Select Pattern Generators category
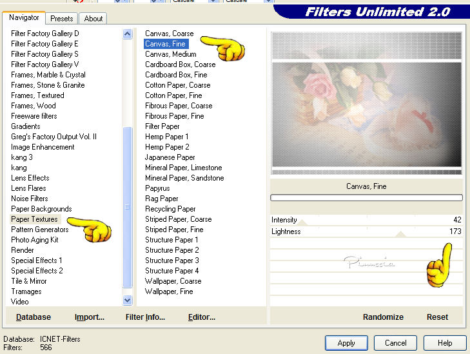 coord(39,230)
